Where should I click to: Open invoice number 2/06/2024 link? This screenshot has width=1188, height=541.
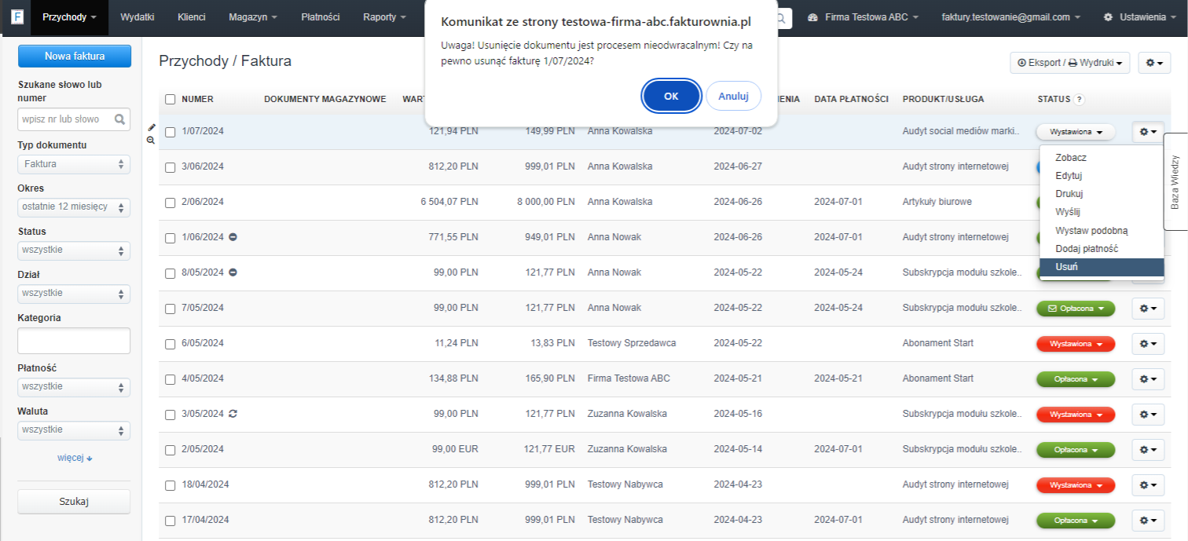tap(203, 202)
